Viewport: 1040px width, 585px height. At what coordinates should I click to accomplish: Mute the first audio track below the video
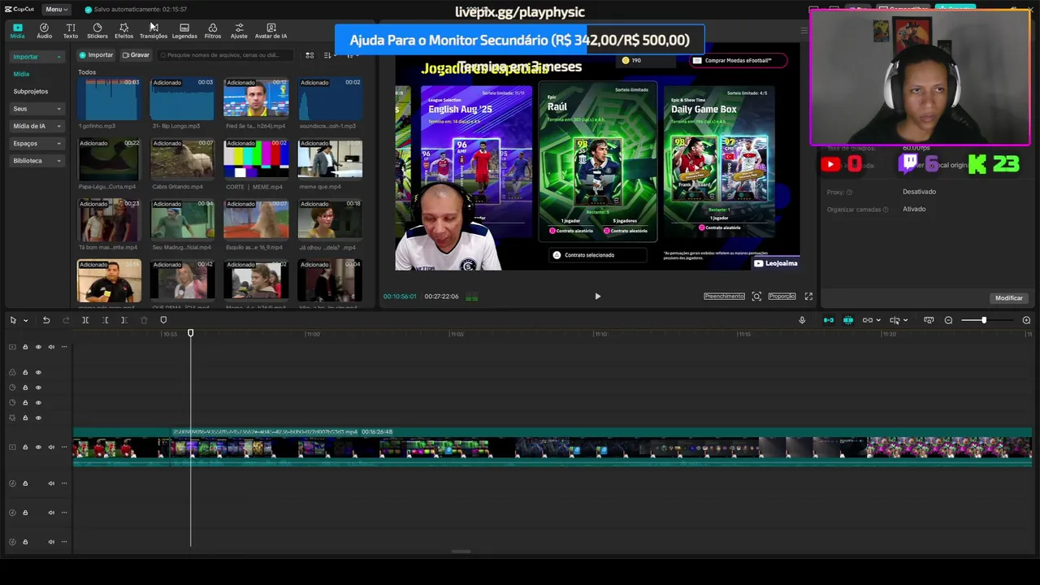(x=51, y=483)
